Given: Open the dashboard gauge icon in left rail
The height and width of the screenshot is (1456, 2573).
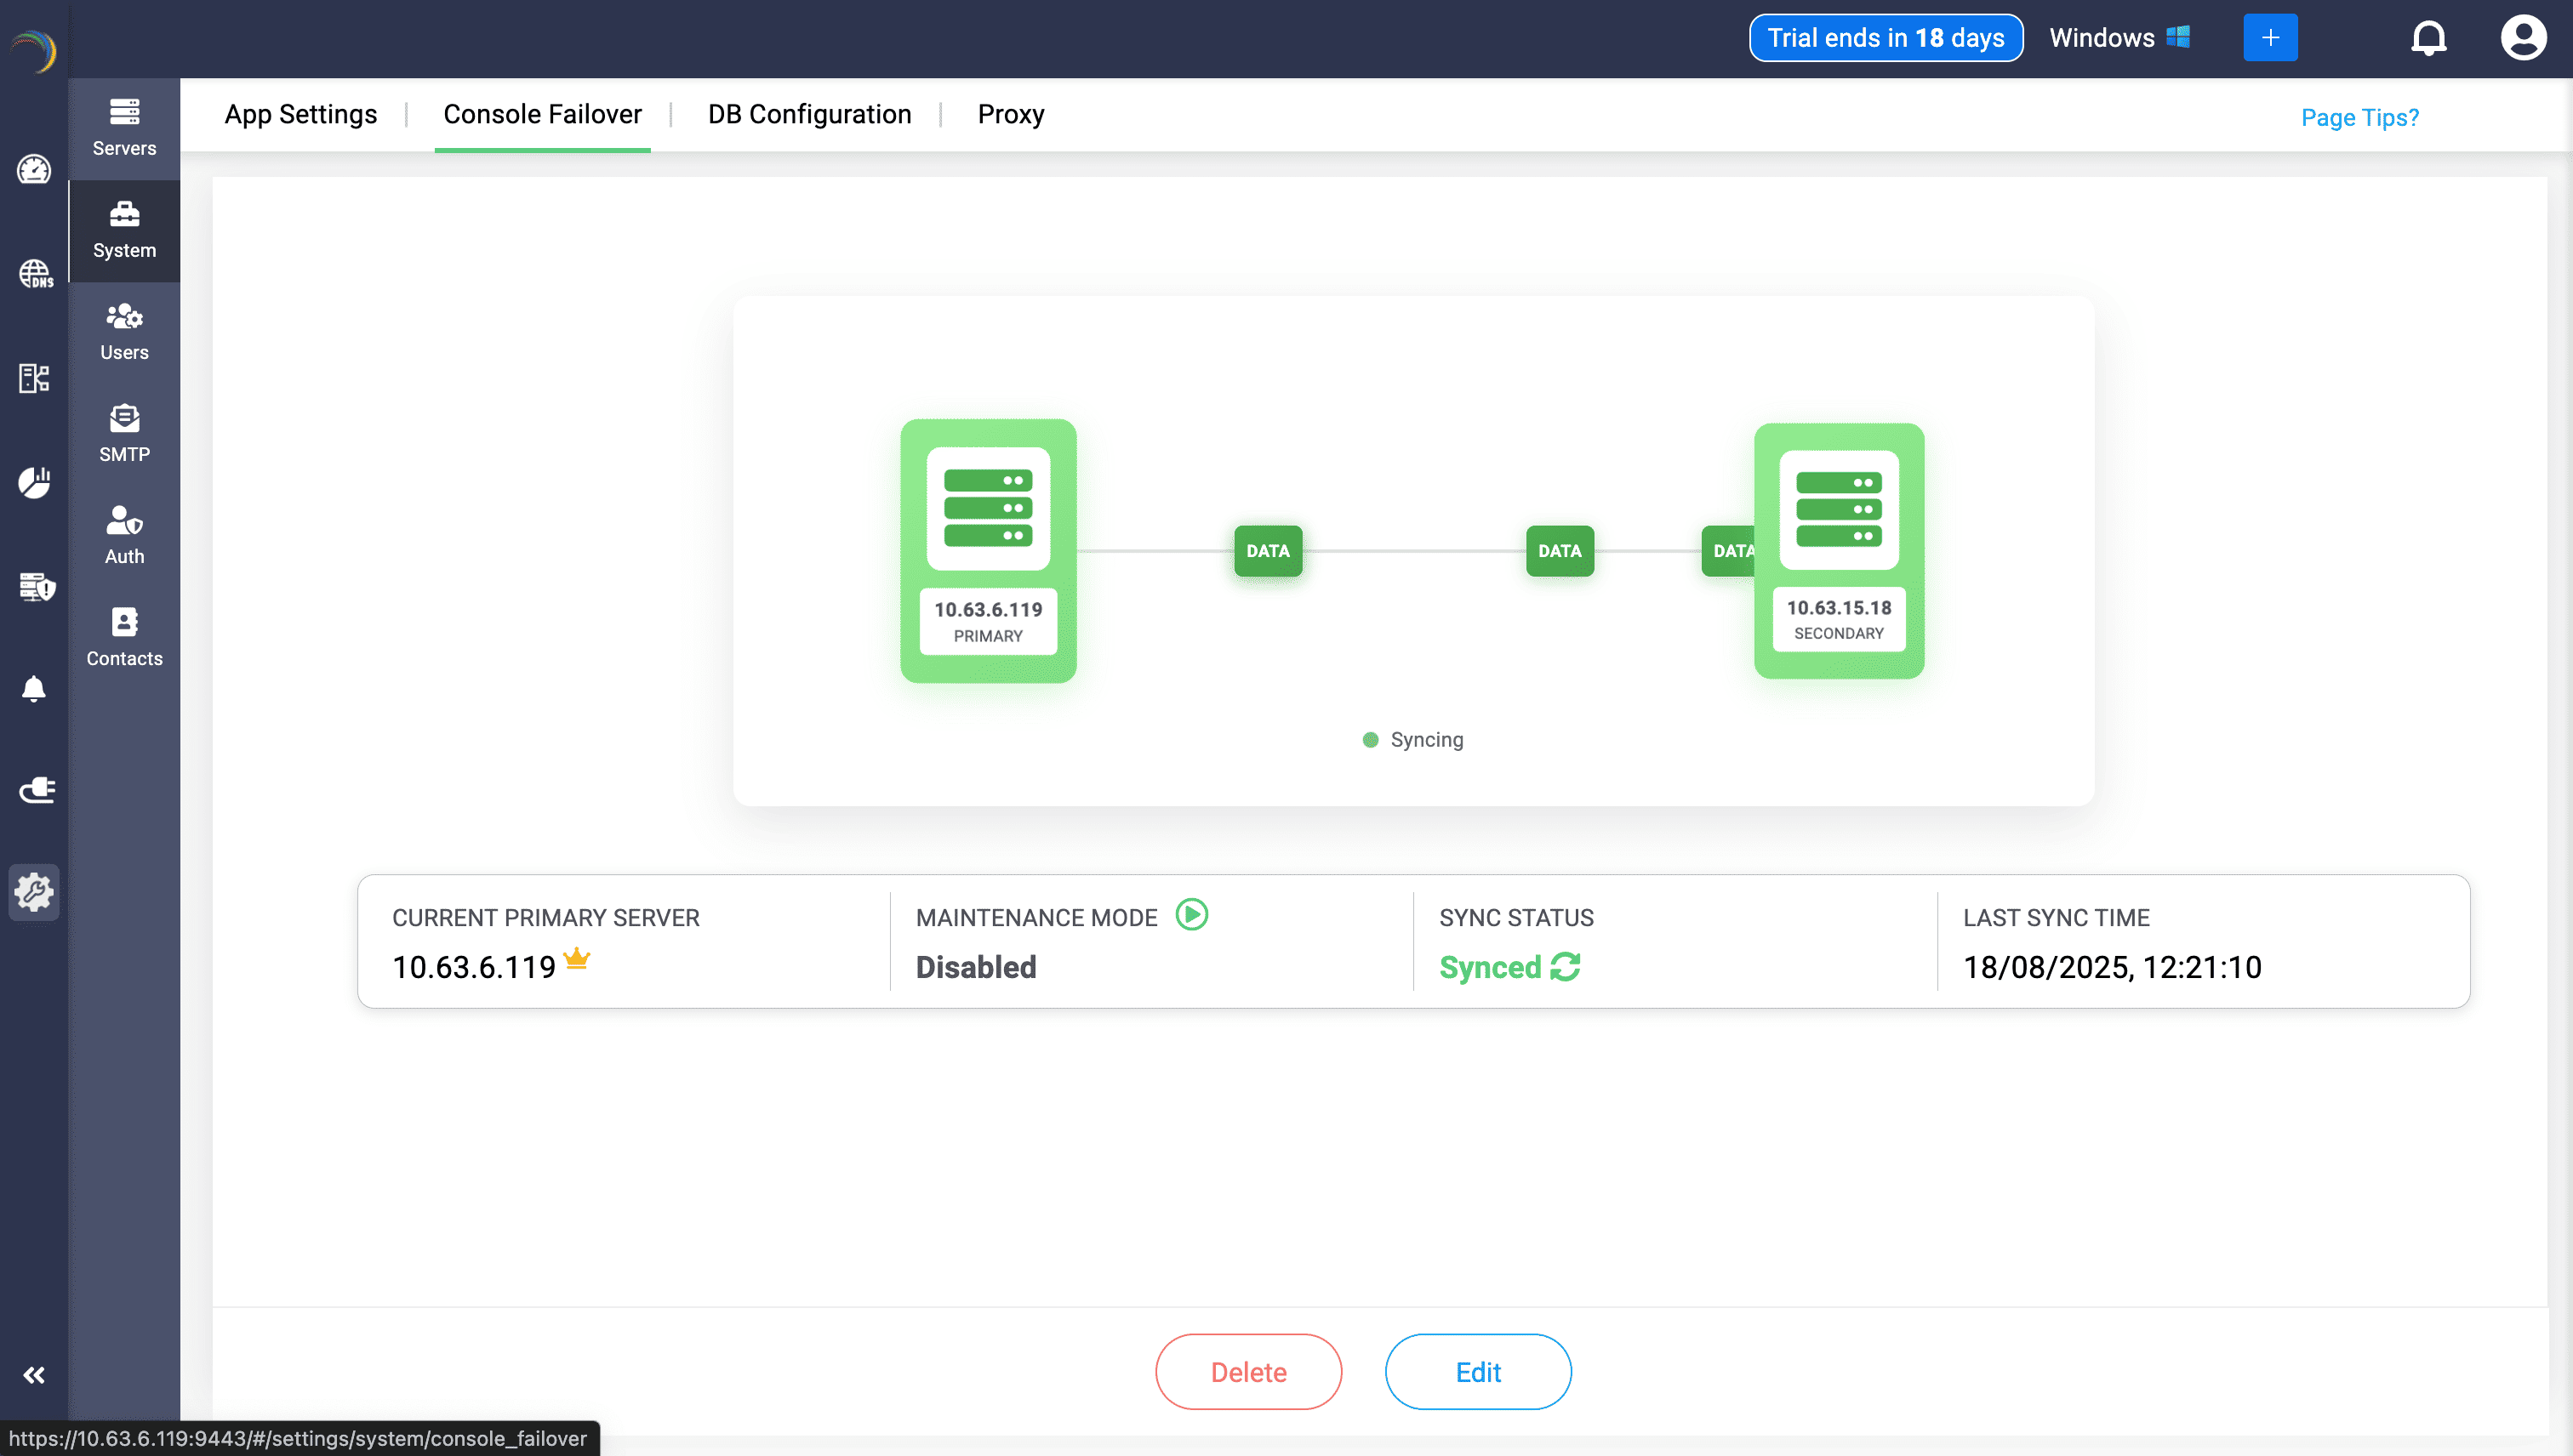Looking at the screenshot, I should point(34,170).
